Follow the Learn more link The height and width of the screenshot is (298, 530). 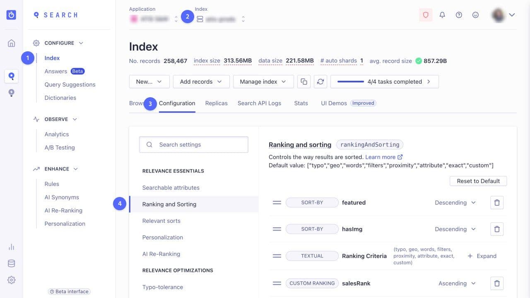tap(380, 157)
